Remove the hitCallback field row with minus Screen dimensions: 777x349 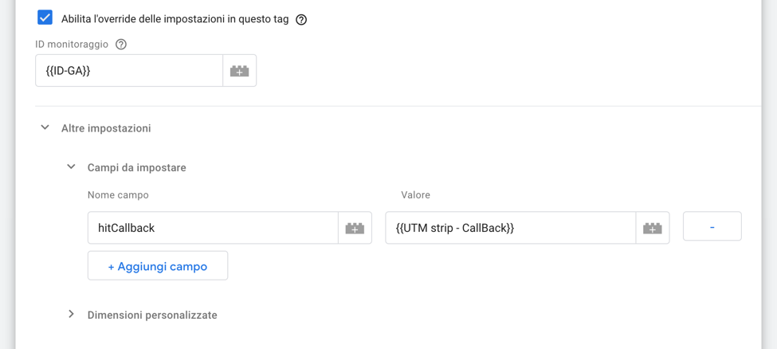[x=712, y=227]
